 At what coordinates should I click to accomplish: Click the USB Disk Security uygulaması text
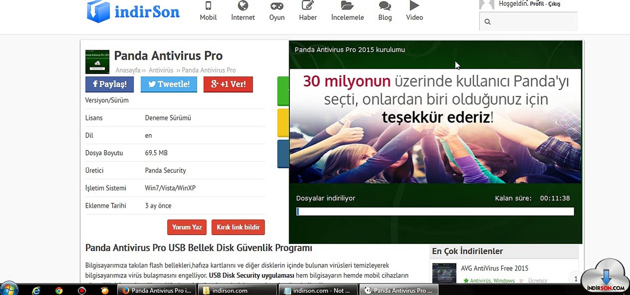[252, 275]
